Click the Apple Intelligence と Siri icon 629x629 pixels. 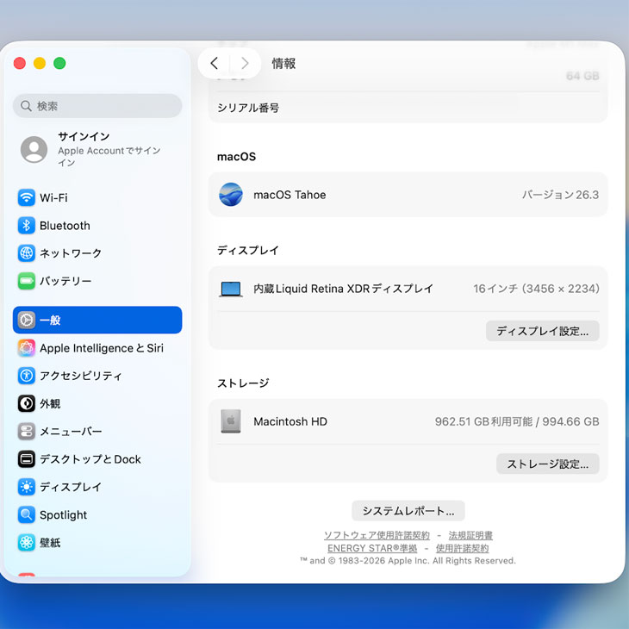[27, 348]
